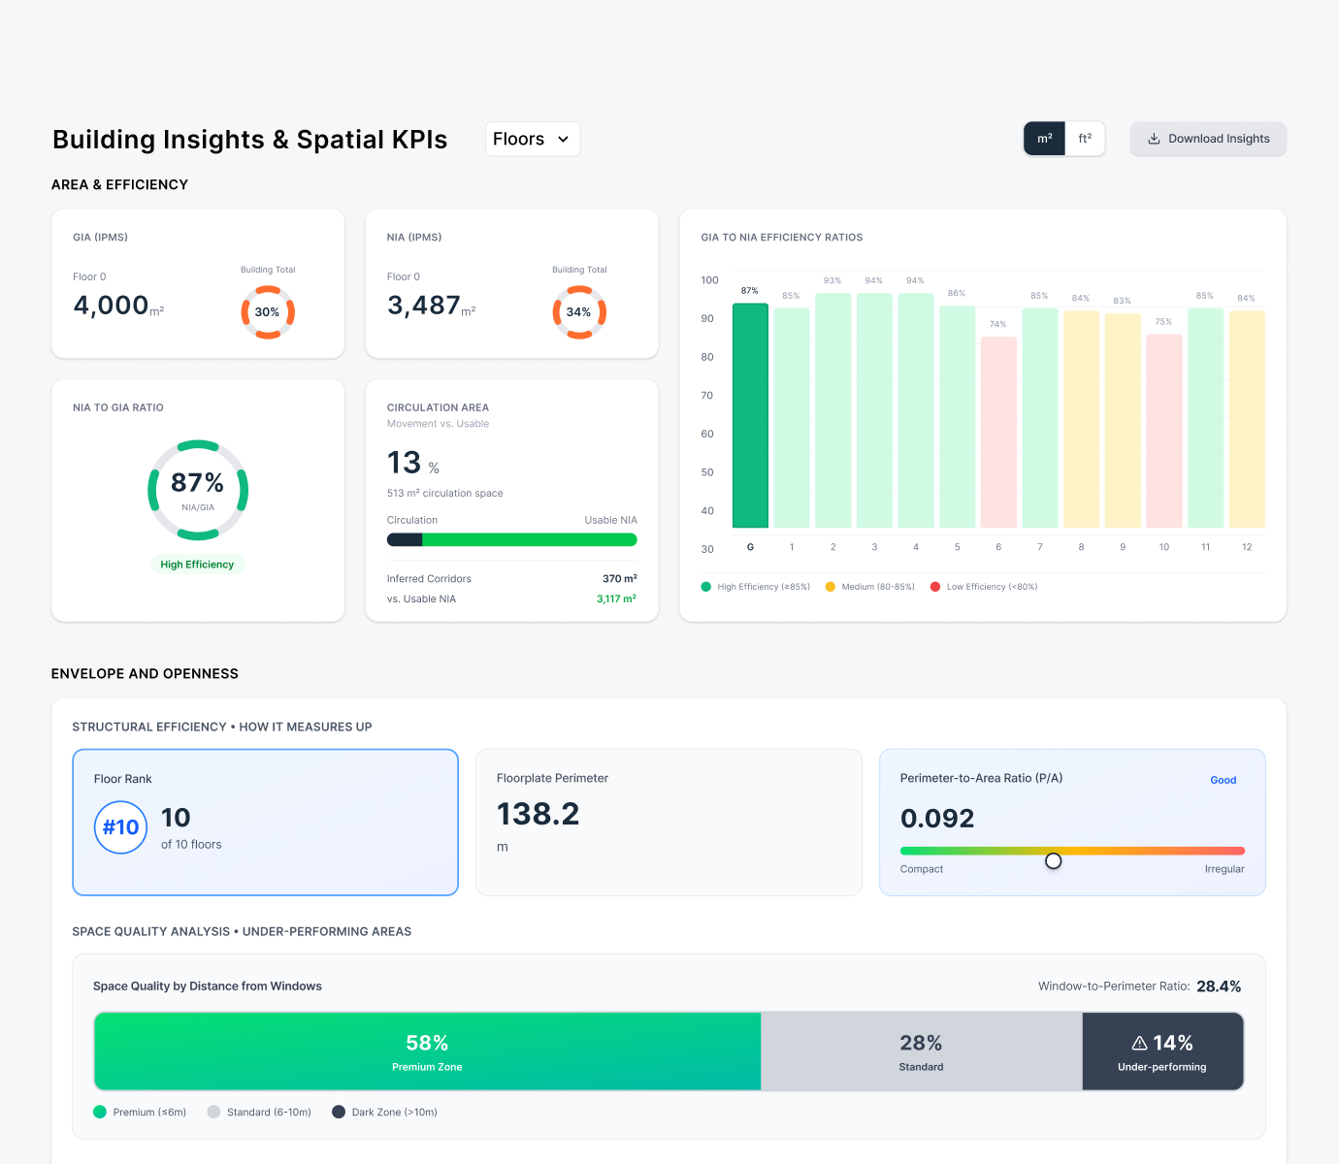Click the GIA Building Total donut chart
Screen dimensions: 1339x1164
point(268,312)
